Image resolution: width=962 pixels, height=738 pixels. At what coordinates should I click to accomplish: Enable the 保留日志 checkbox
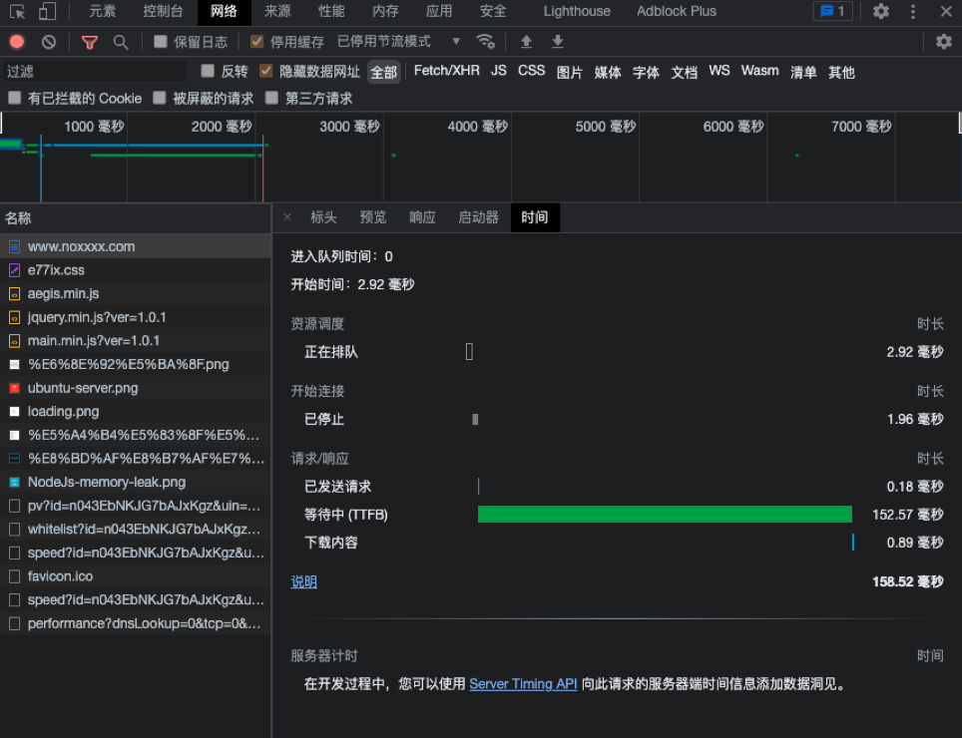(x=161, y=42)
